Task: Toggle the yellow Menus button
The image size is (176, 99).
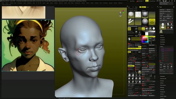Action: [147, 1]
